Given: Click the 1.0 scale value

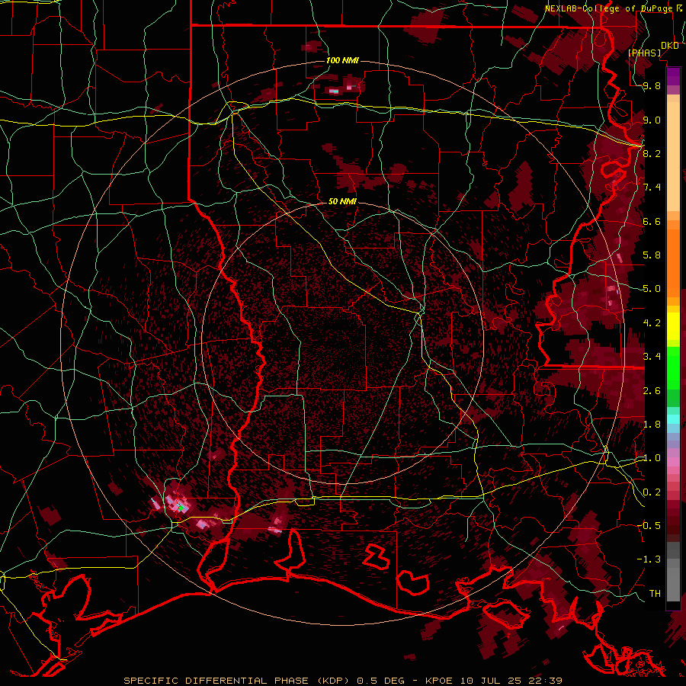Looking at the screenshot, I should click(652, 458).
